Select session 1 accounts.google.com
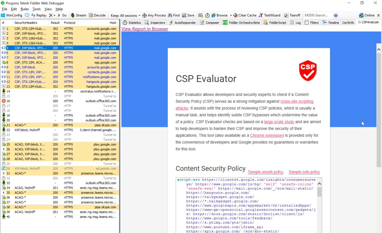 coord(60,29)
